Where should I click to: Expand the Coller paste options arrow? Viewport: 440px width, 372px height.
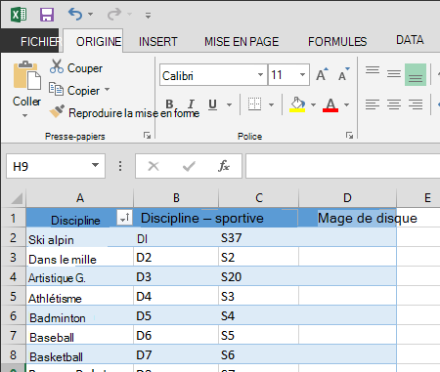tap(24, 115)
